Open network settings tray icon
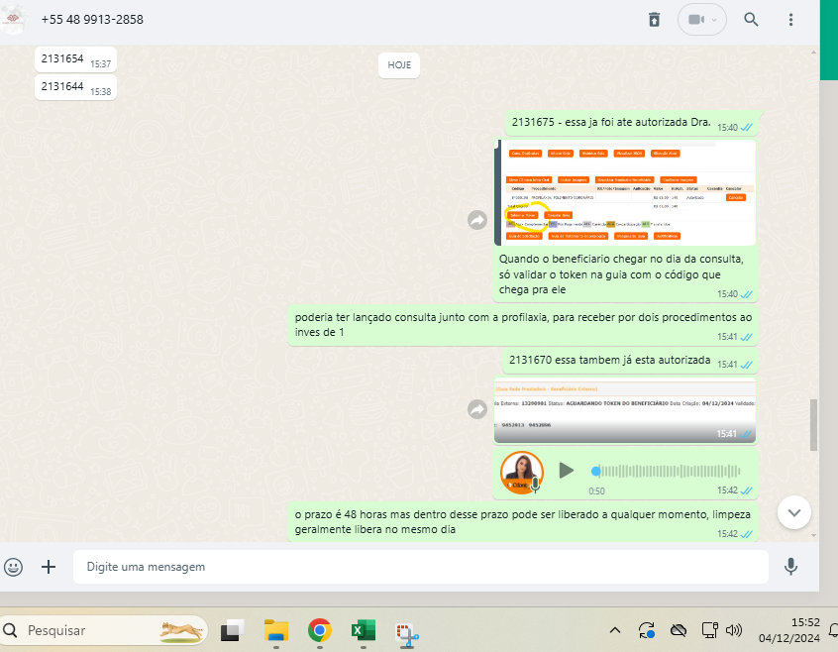The image size is (838, 652). coord(710,630)
